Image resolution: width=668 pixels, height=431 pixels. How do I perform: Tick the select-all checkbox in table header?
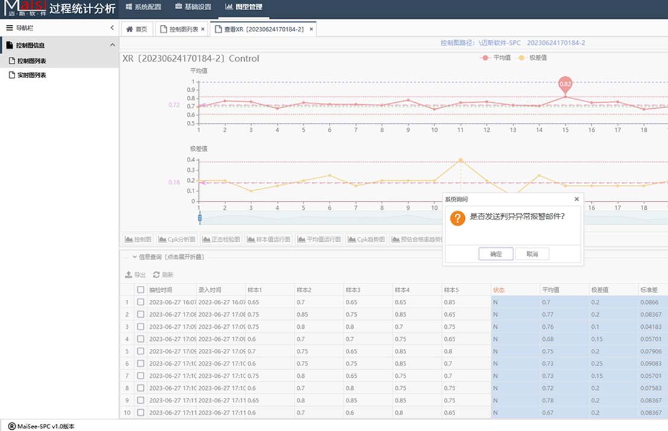pyautogui.click(x=141, y=290)
